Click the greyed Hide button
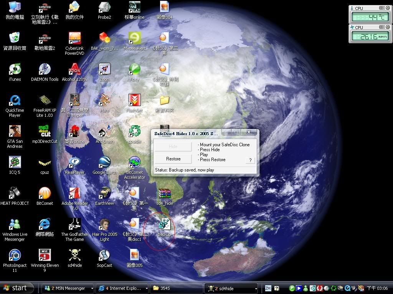Image resolution: width=393 pixels, height=294 pixels. (x=173, y=147)
